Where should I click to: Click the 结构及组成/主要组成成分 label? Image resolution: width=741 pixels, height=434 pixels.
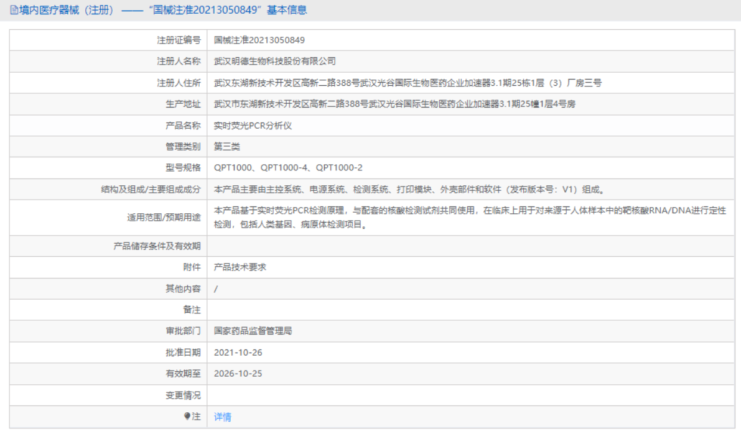(151, 190)
